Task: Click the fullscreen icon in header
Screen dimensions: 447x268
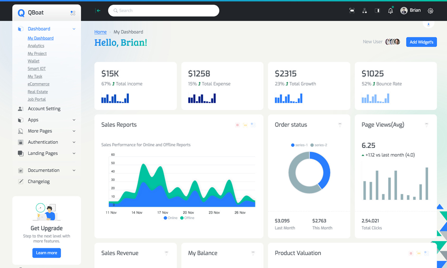Action: coord(352,11)
